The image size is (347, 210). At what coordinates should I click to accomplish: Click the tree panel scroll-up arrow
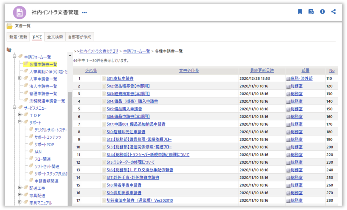click(x=70, y=56)
